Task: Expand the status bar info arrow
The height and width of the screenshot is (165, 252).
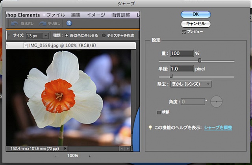Action: pos(65,148)
